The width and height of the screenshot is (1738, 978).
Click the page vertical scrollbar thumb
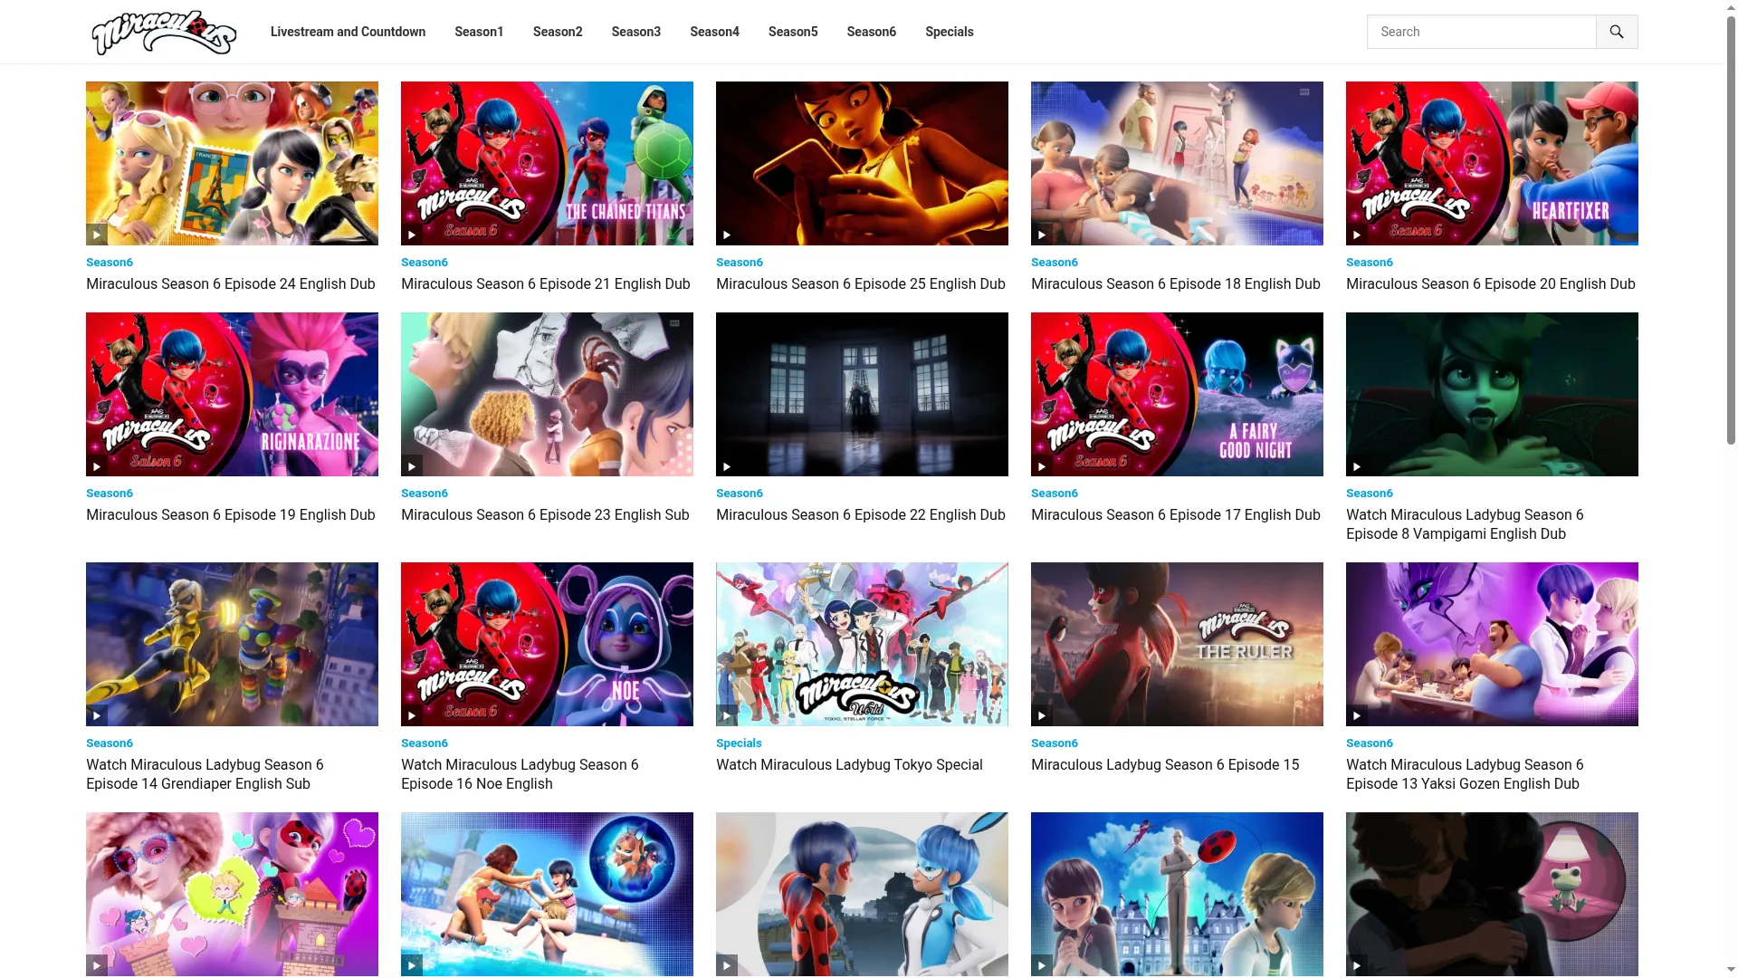coord(1731,229)
